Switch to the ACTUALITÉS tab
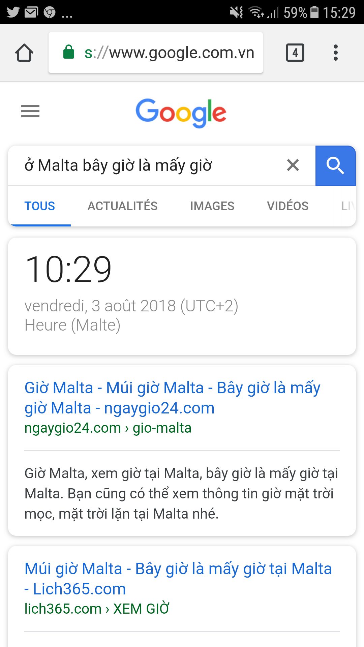This screenshot has width=364, height=647. point(122,206)
